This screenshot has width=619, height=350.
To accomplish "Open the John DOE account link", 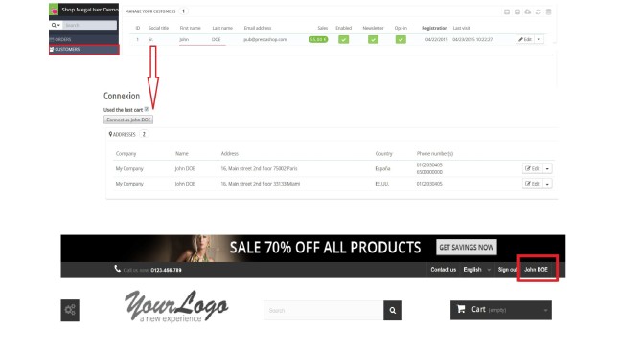I will pyautogui.click(x=536, y=270).
